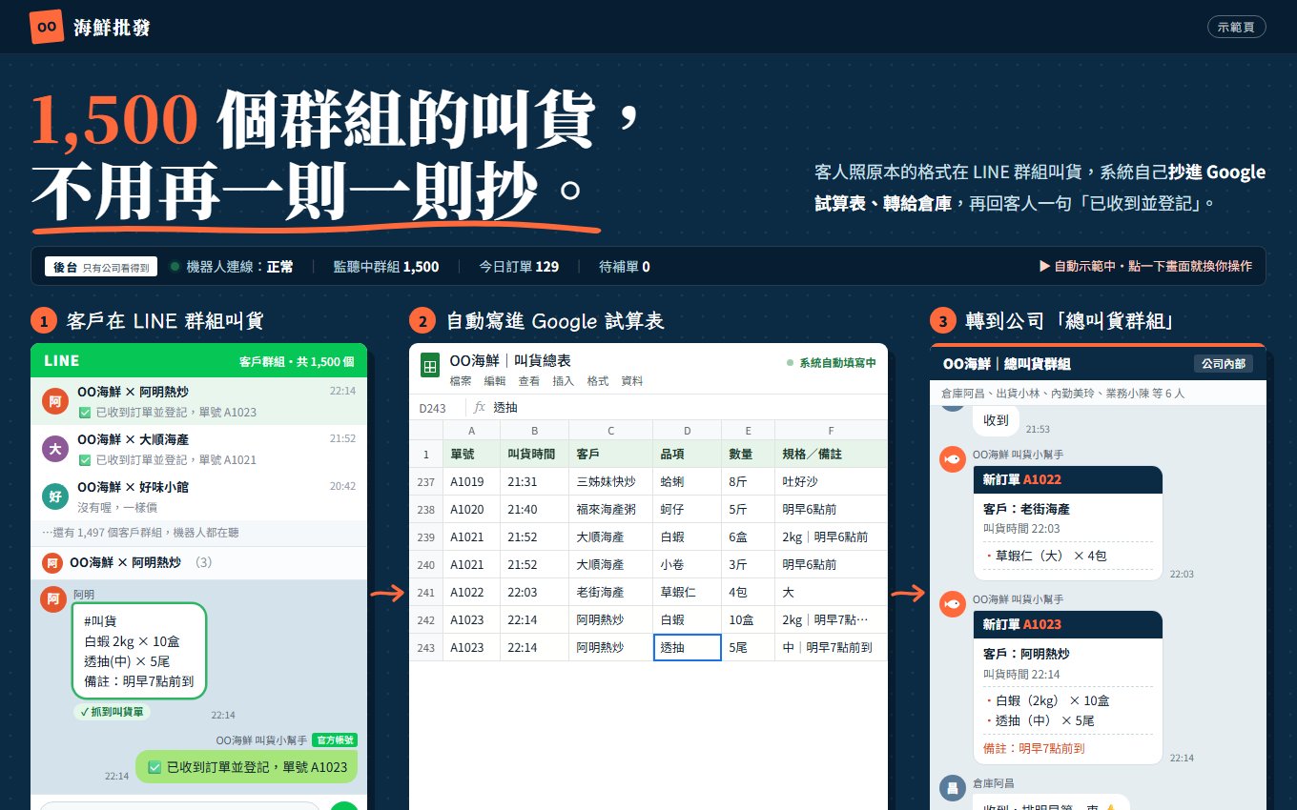Click the 規格／備註 header cell
Viewport: 1297px width, 810px height.
click(831, 454)
